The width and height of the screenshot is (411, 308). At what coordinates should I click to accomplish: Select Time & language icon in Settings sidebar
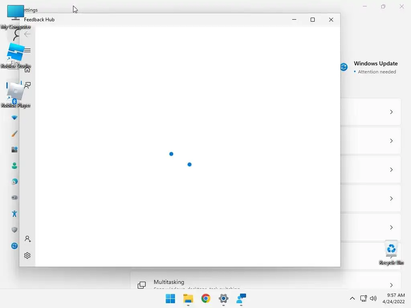pyautogui.click(x=14, y=182)
